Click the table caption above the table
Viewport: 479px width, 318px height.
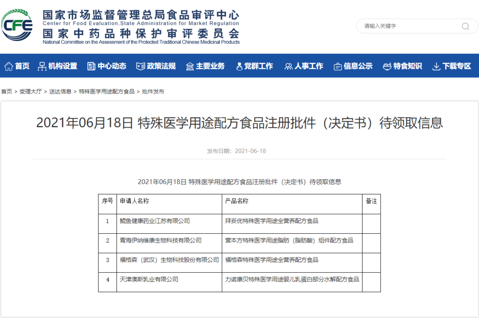239,182
